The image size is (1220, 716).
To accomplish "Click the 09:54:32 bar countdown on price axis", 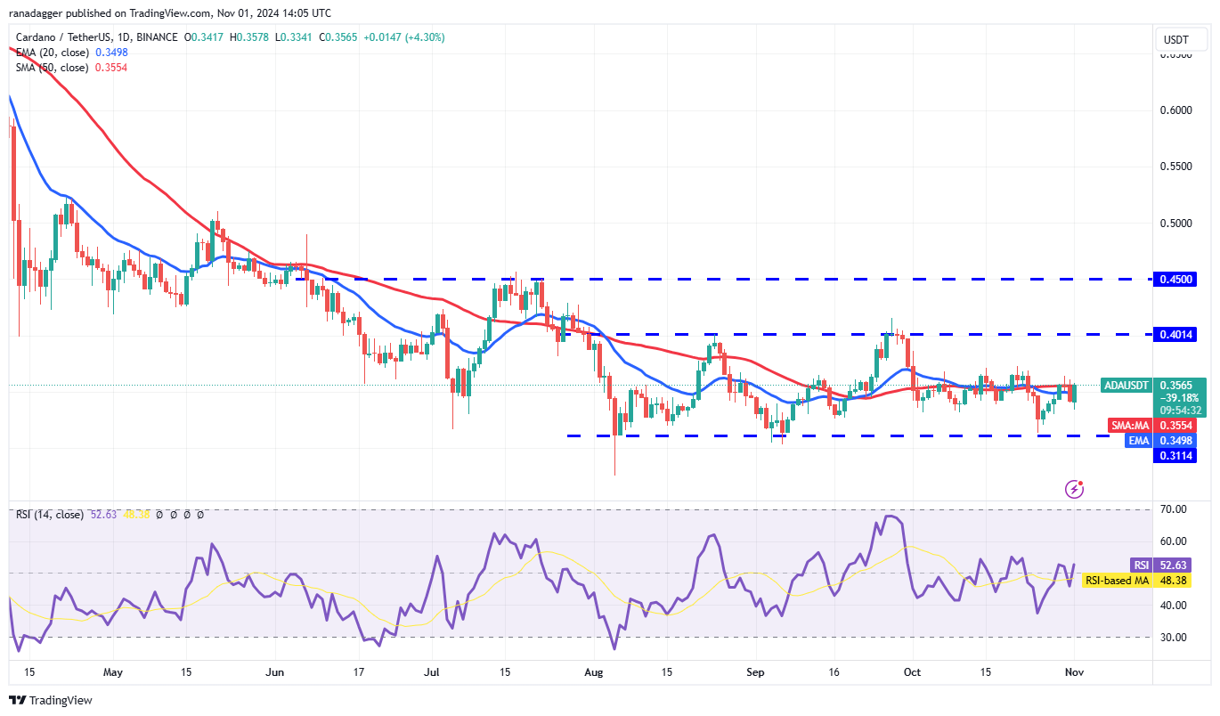I will coord(1180,411).
